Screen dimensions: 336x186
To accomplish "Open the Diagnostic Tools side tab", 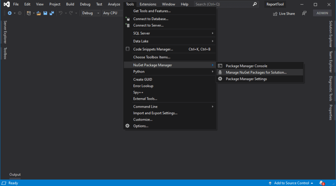I will pyautogui.click(x=330, y=88).
